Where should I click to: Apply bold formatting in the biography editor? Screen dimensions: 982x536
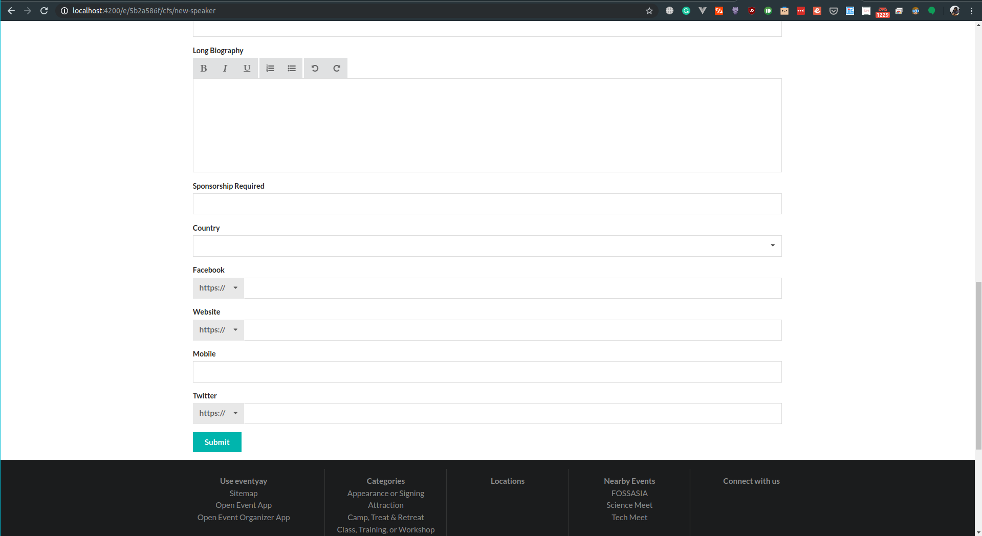[203, 68]
